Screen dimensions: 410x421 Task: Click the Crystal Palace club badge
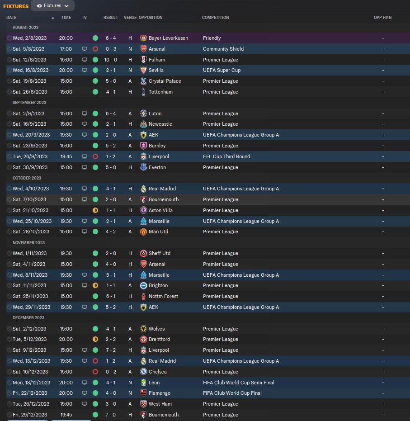point(144,81)
